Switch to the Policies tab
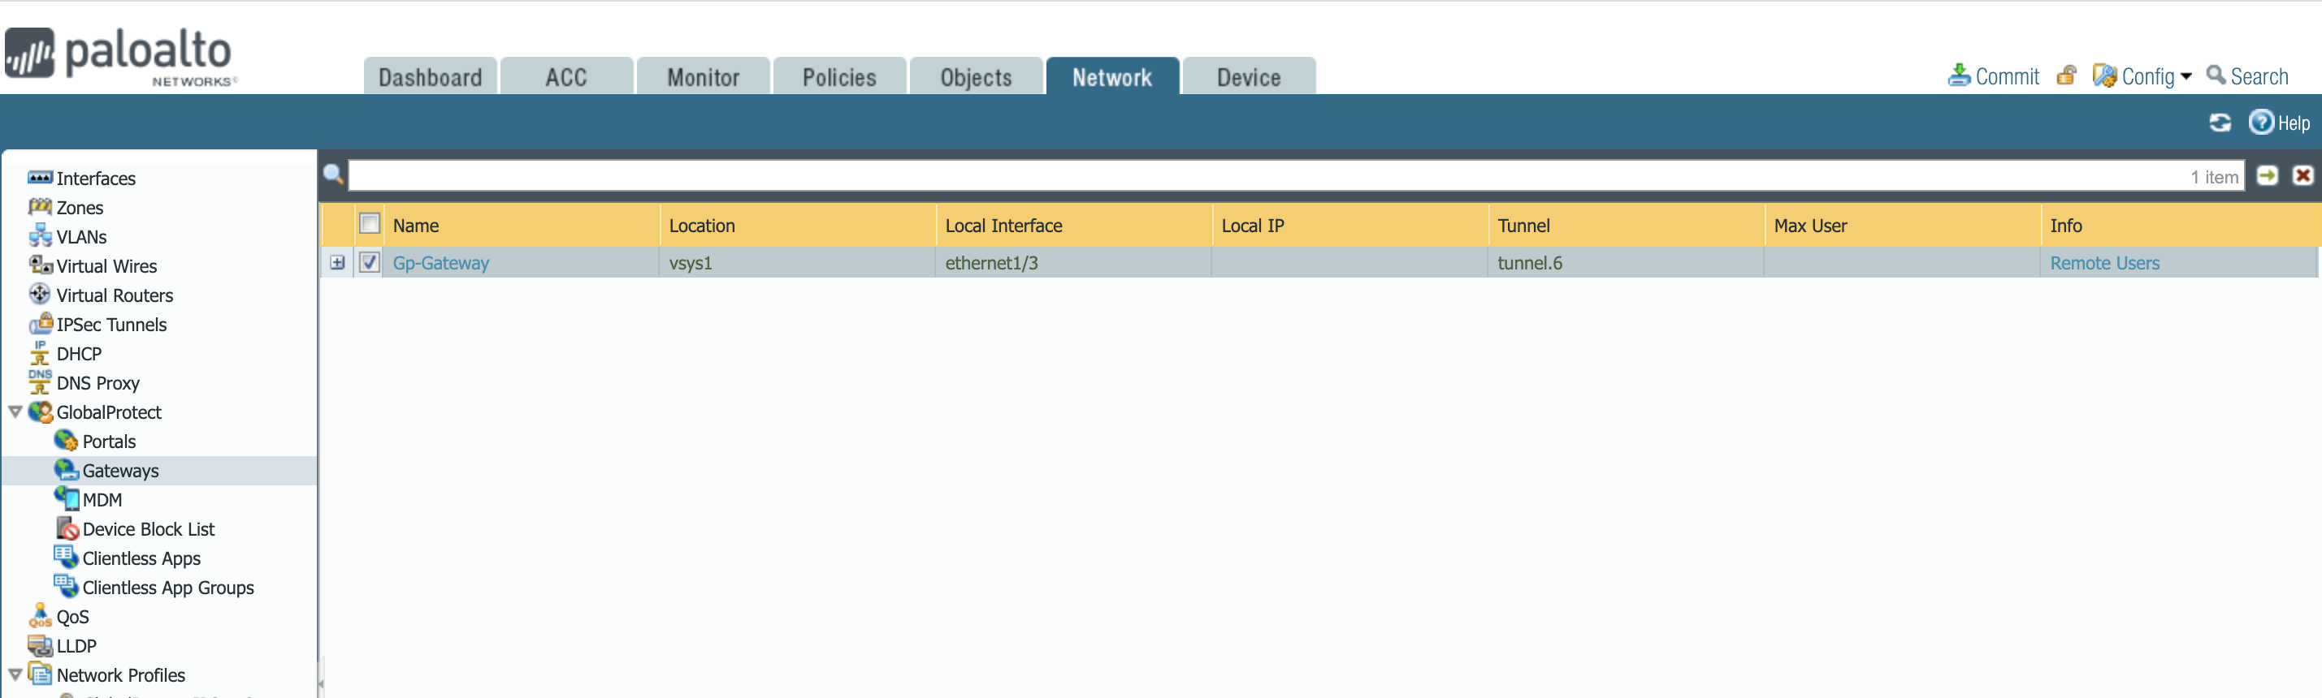The height and width of the screenshot is (698, 2322). pyautogui.click(x=839, y=76)
